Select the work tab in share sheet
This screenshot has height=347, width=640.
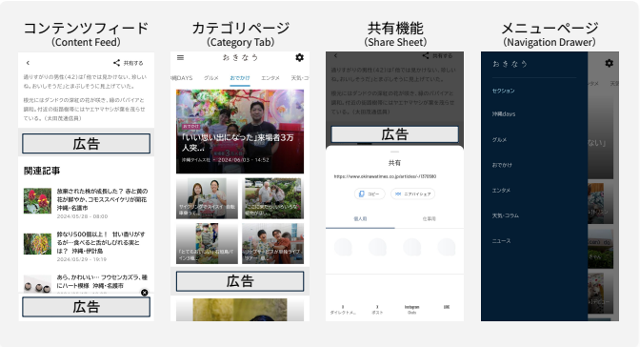coord(429,219)
